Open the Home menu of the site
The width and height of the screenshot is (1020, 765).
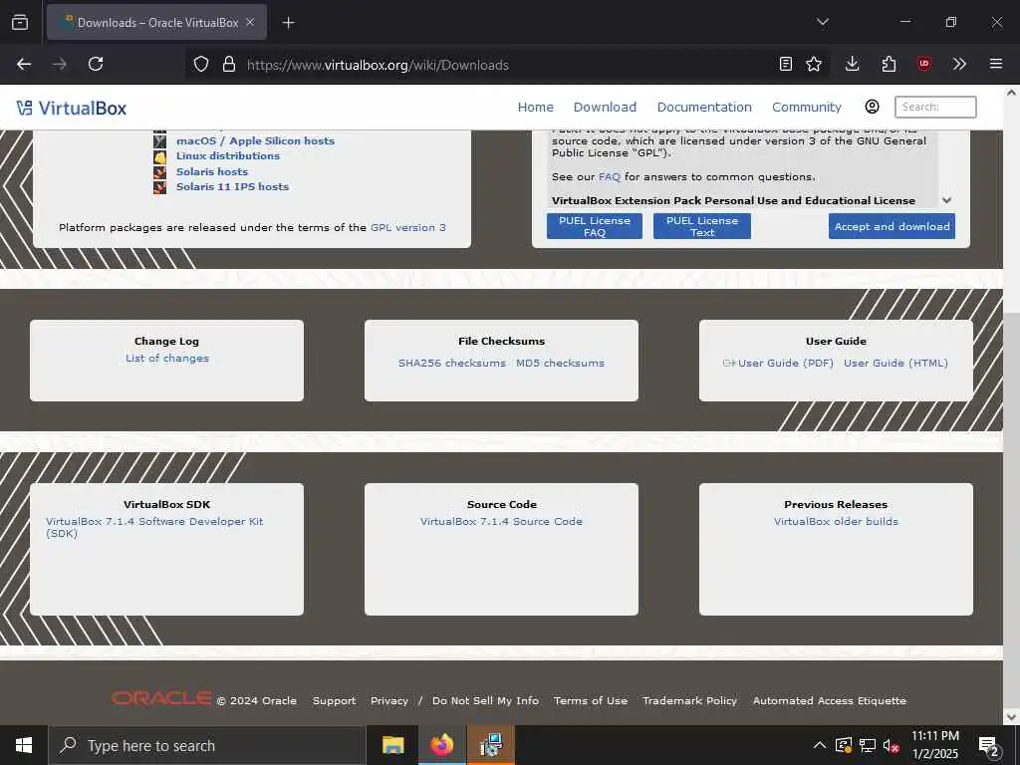pyautogui.click(x=535, y=108)
